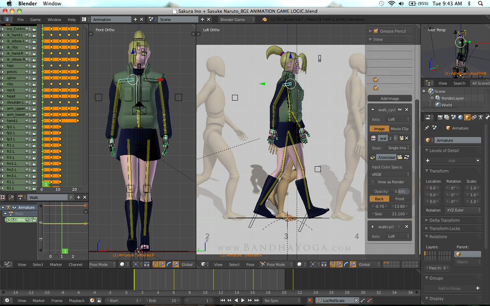Open the Single Image source dropdown
Screen dimensions: 490x306
click(398, 148)
